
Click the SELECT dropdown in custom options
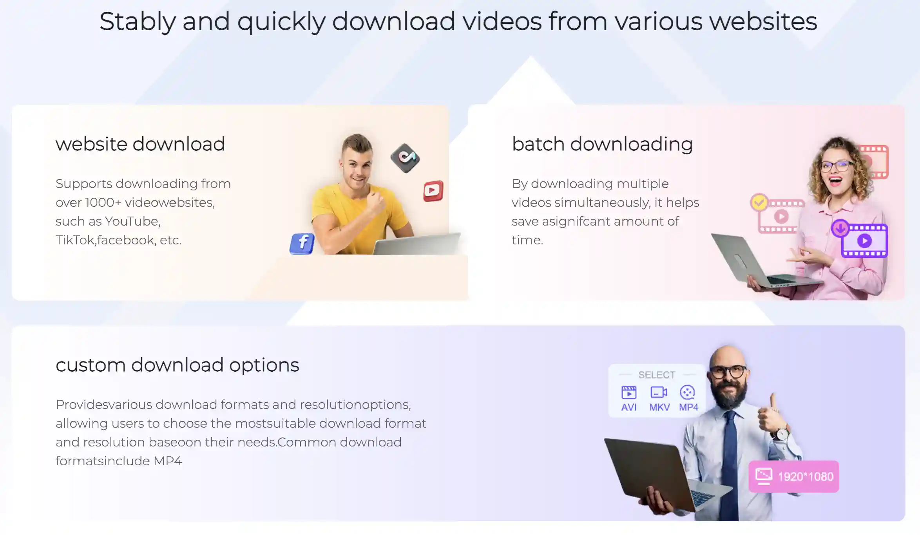click(656, 374)
